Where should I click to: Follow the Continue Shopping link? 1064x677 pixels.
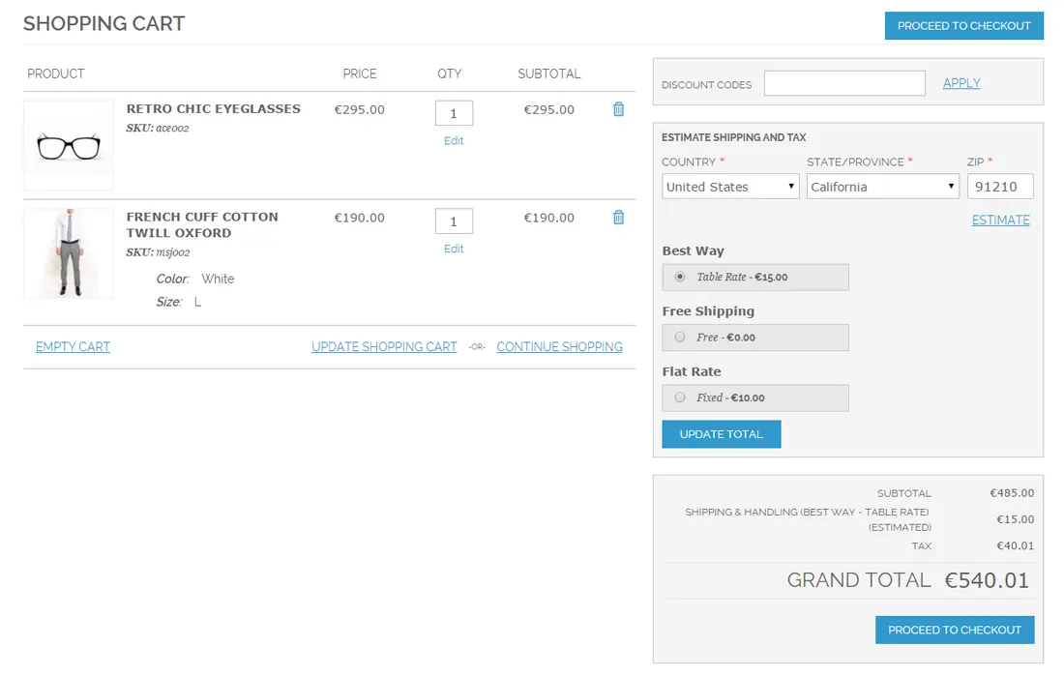(x=559, y=346)
